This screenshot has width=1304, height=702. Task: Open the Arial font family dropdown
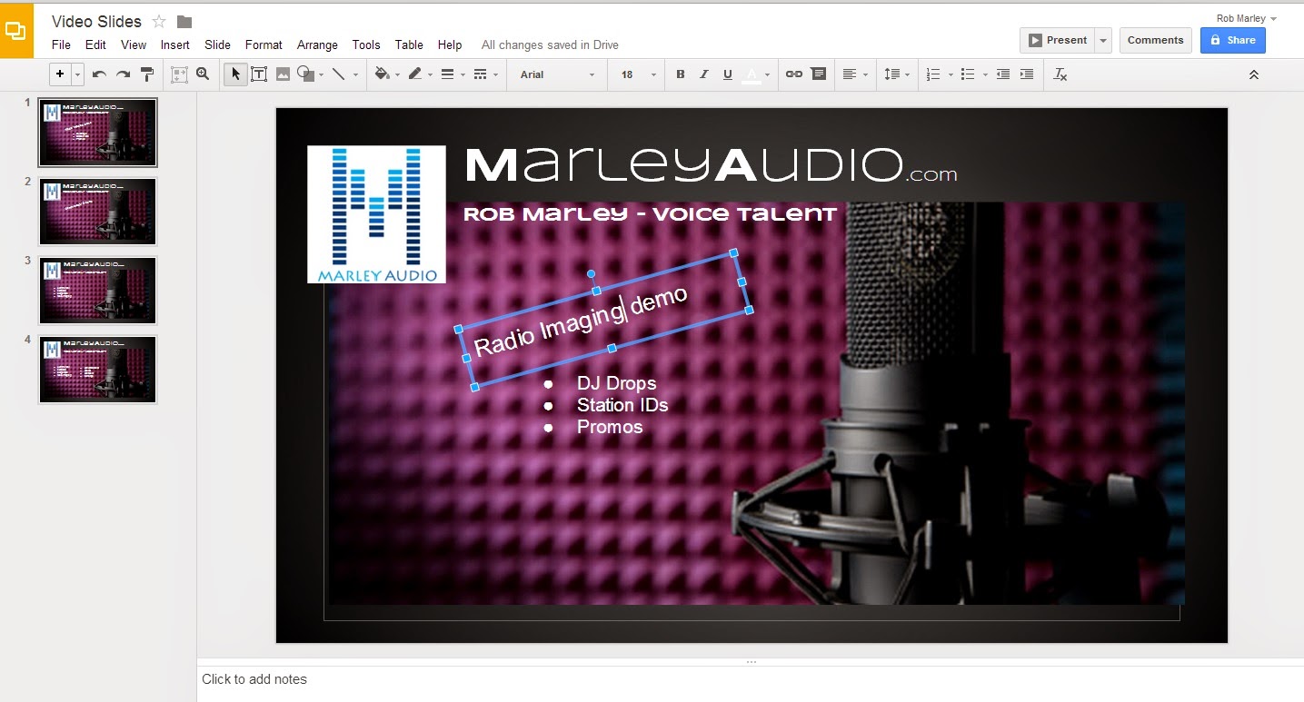[x=557, y=74]
